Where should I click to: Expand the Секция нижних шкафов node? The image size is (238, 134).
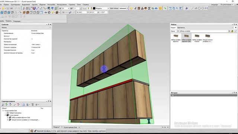8,120
